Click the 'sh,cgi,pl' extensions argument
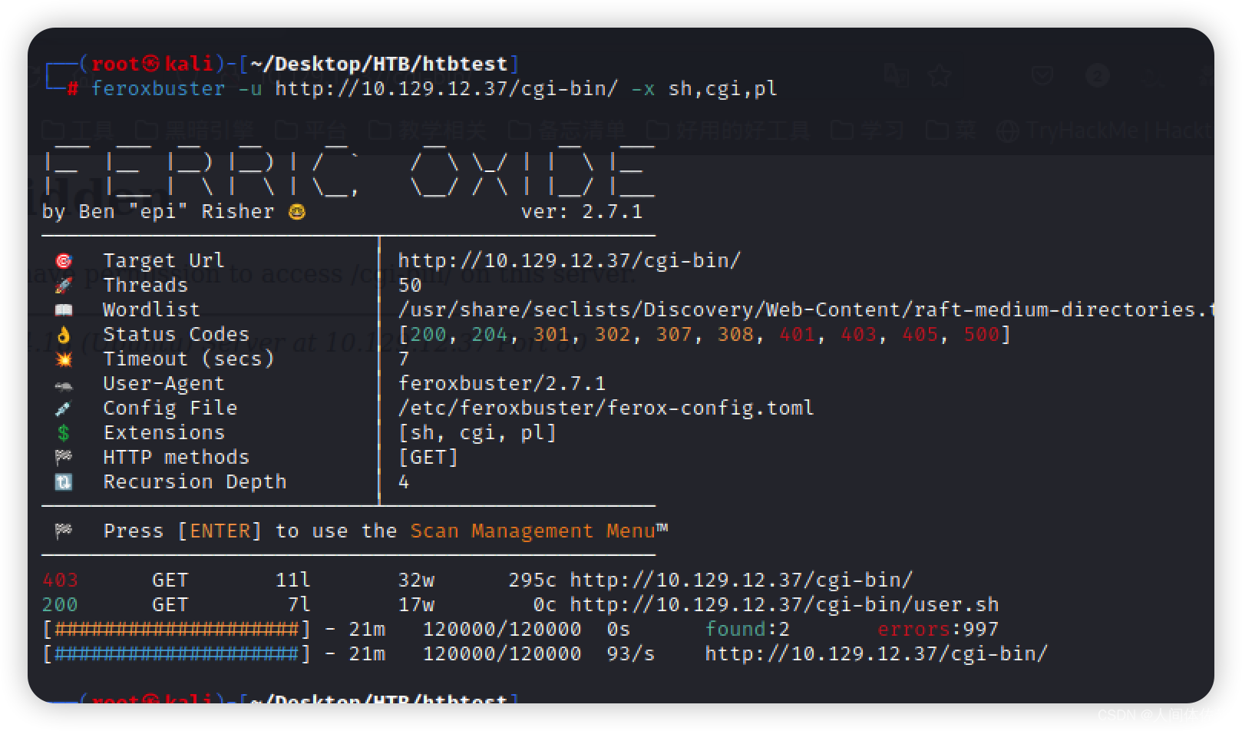The width and height of the screenshot is (1242, 731). pyautogui.click(x=723, y=89)
